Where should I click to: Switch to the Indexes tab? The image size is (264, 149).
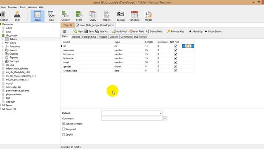(76, 37)
